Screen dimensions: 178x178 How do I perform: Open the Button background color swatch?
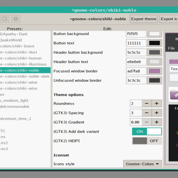pyautogui.click(x=154, y=34)
